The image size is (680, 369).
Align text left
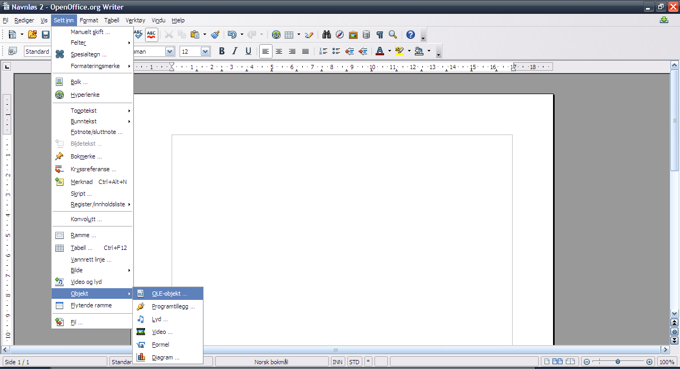click(x=266, y=51)
